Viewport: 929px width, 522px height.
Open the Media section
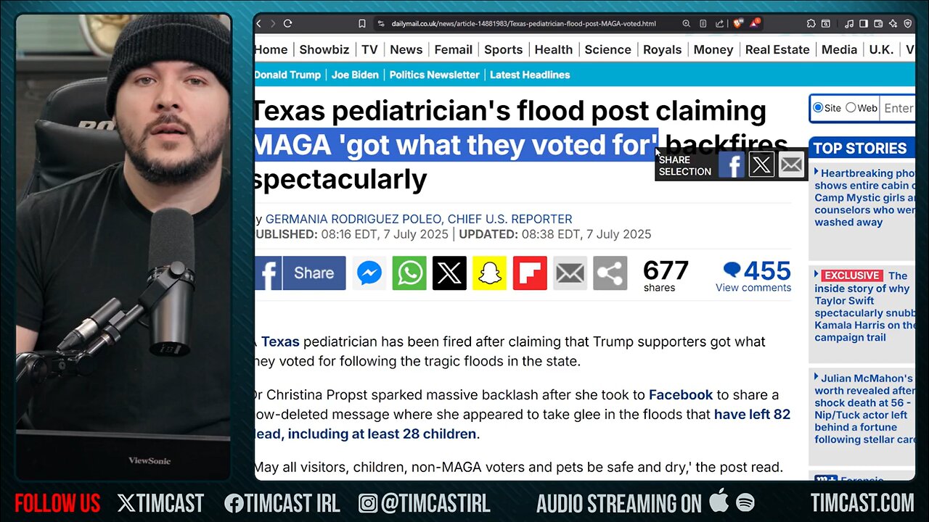coord(840,49)
